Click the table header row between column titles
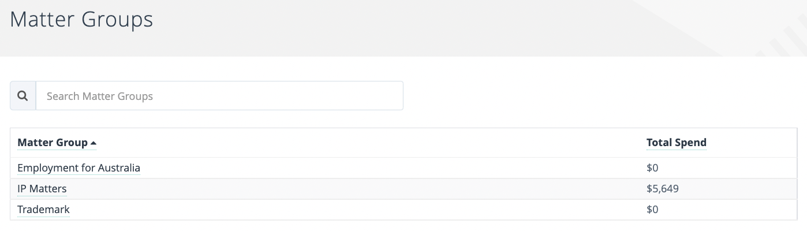The image size is (807, 231). point(369,143)
